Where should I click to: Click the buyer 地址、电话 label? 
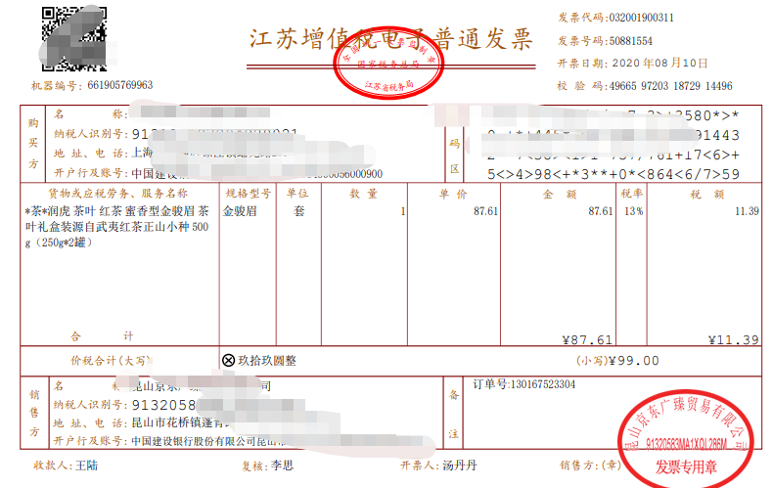[x=91, y=154]
